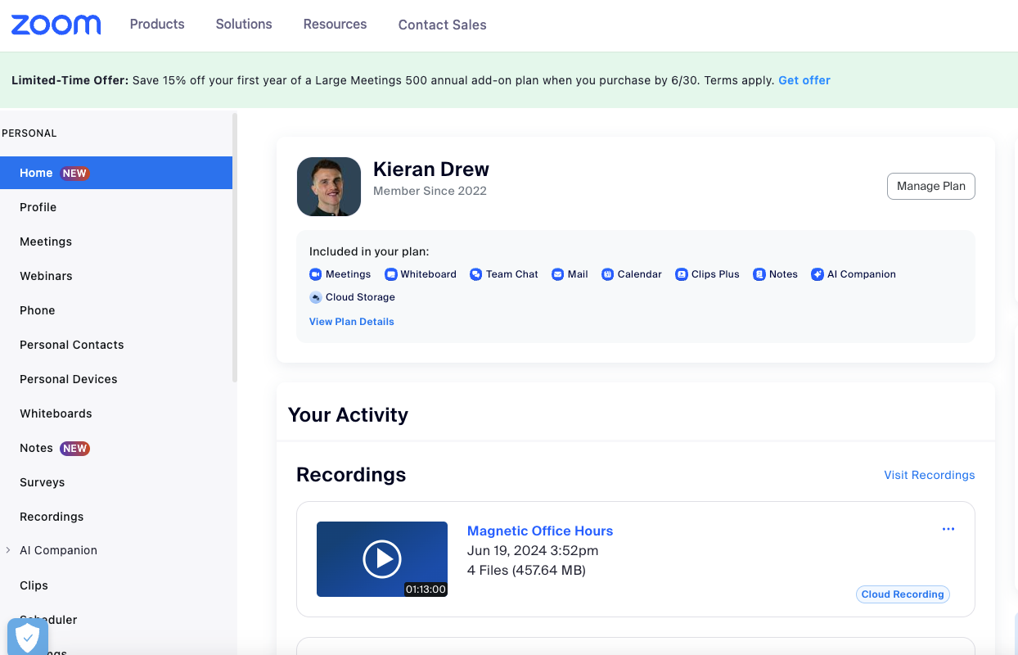This screenshot has height=655, width=1018.
Task: Click the Mail envelope icon
Action: pyautogui.click(x=557, y=274)
